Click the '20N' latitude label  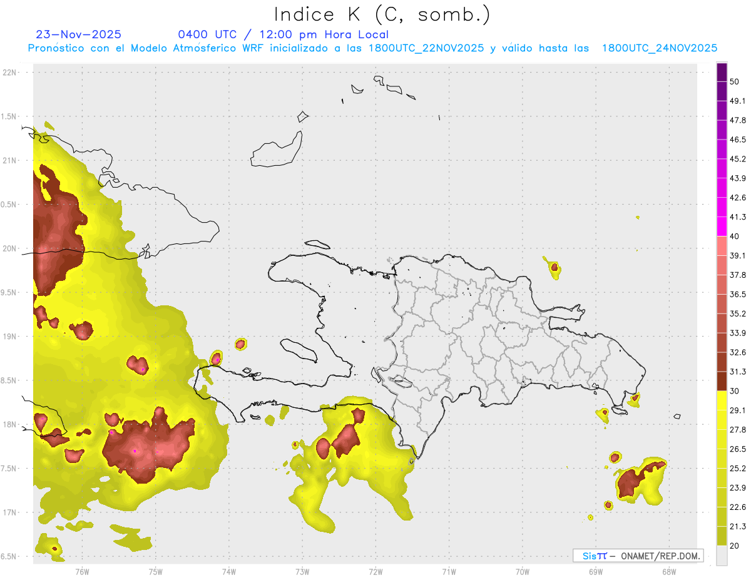click(10, 248)
